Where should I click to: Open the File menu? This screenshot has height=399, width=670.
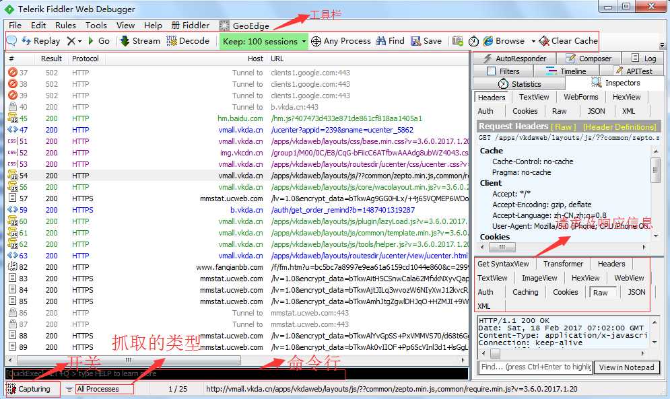[x=15, y=26]
